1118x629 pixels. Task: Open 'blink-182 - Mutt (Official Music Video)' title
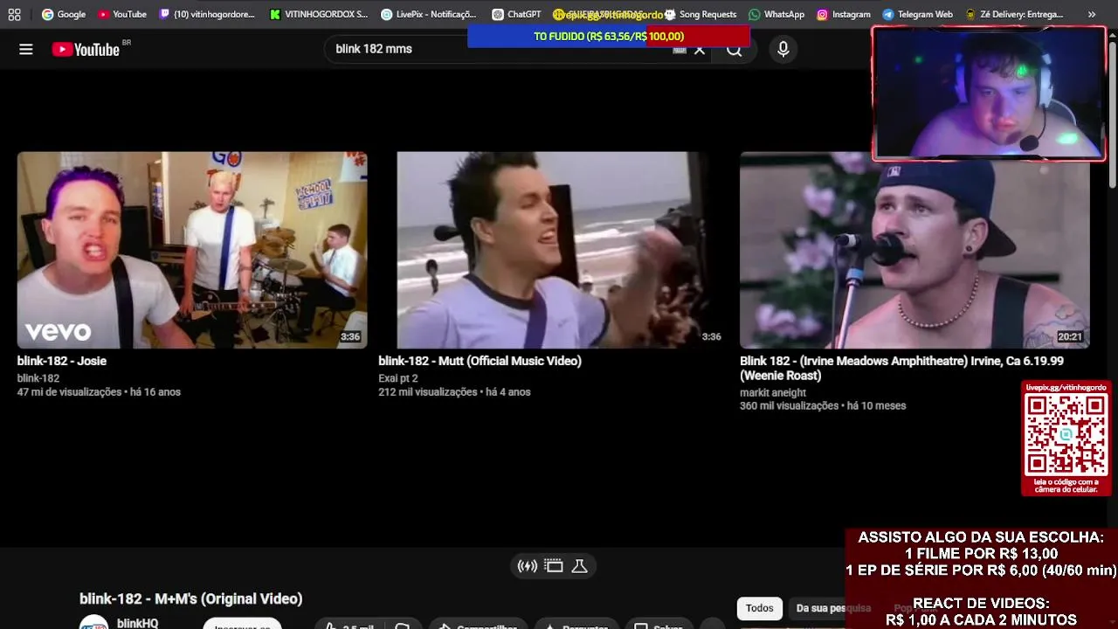(x=480, y=361)
